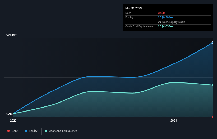Click the blue Equity legend dot
This screenshot has width=217, height=139.
26,131
